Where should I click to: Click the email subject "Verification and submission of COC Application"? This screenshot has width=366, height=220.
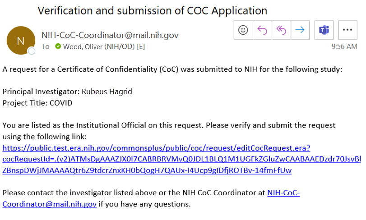[153, 10]
